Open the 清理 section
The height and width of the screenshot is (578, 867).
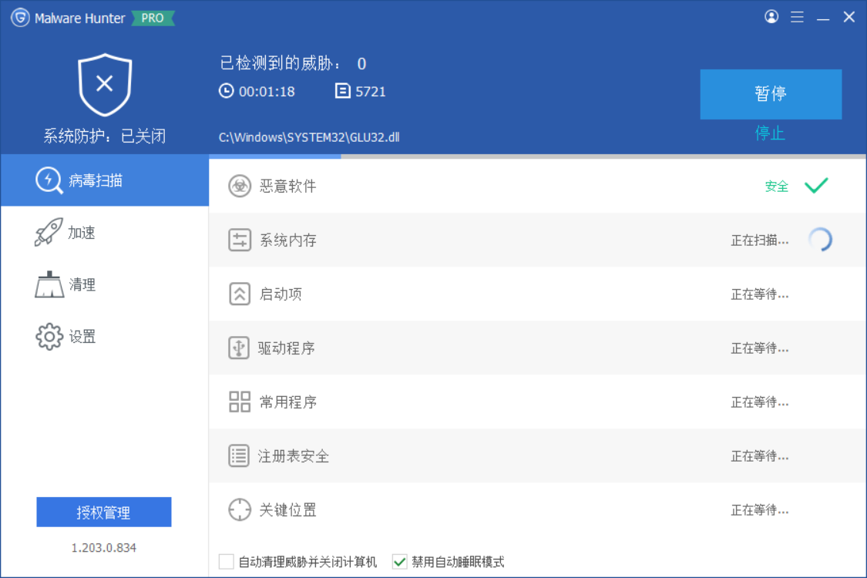(x=105, y=284)
